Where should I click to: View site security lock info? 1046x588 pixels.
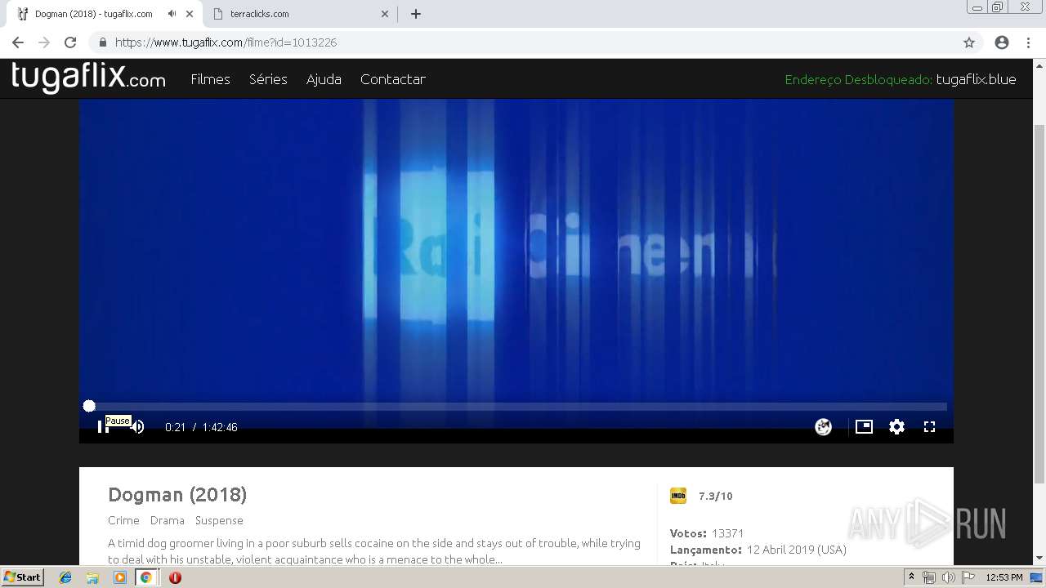[x=103, y=42]
